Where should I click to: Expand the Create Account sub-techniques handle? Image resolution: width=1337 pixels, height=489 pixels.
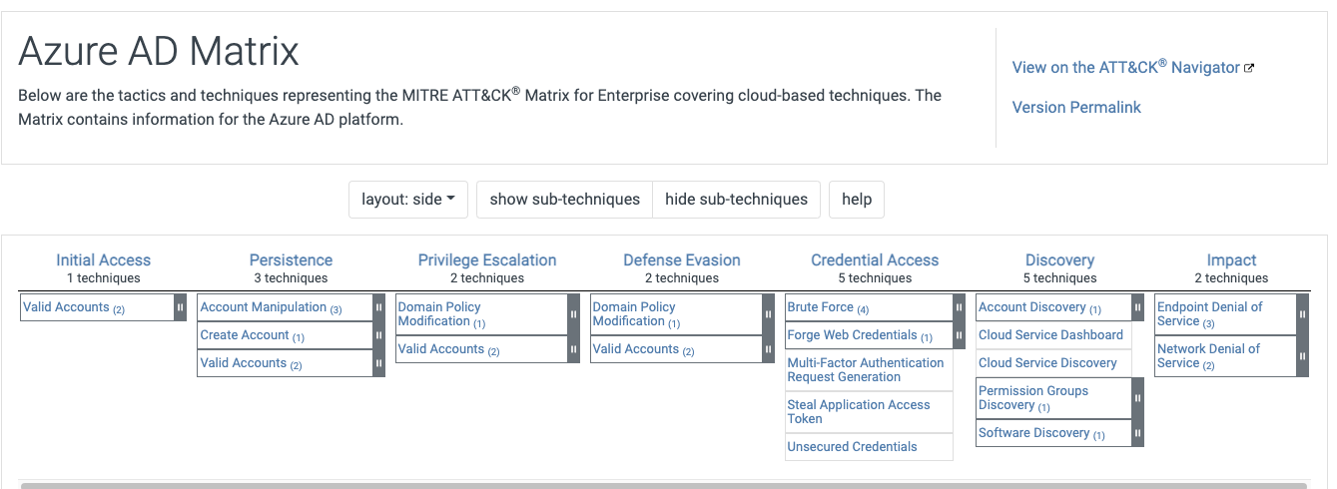[x=379, y=335]
